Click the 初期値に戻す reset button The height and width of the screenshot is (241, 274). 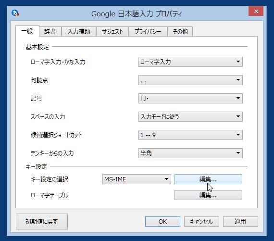(x=42, y=221)
